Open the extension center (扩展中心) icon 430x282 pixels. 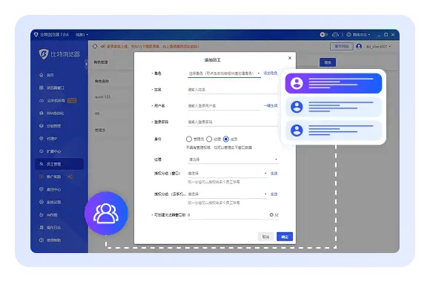41,151
